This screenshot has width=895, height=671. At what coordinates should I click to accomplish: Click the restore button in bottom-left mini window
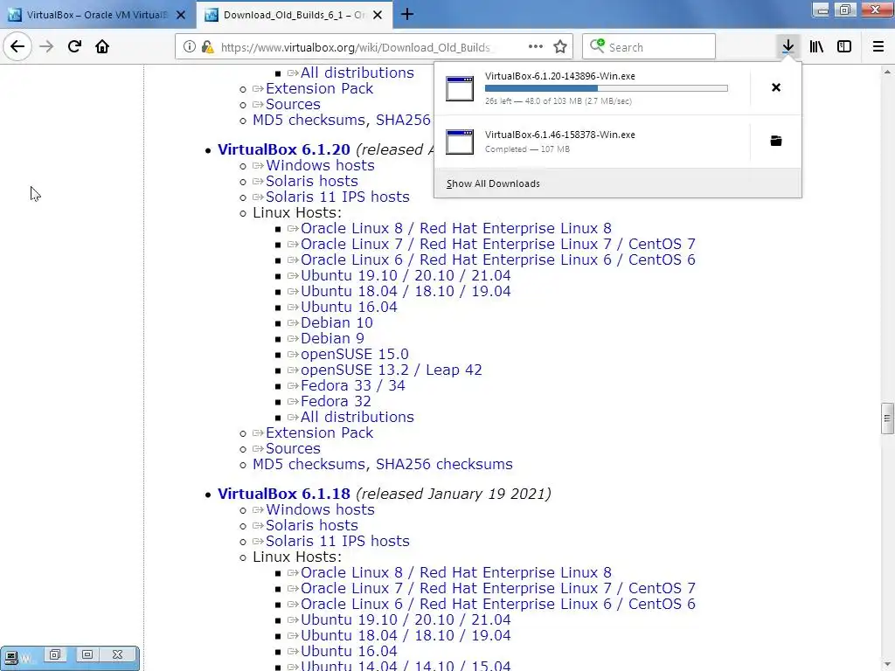pyautogui.click(x=55, y=654)
